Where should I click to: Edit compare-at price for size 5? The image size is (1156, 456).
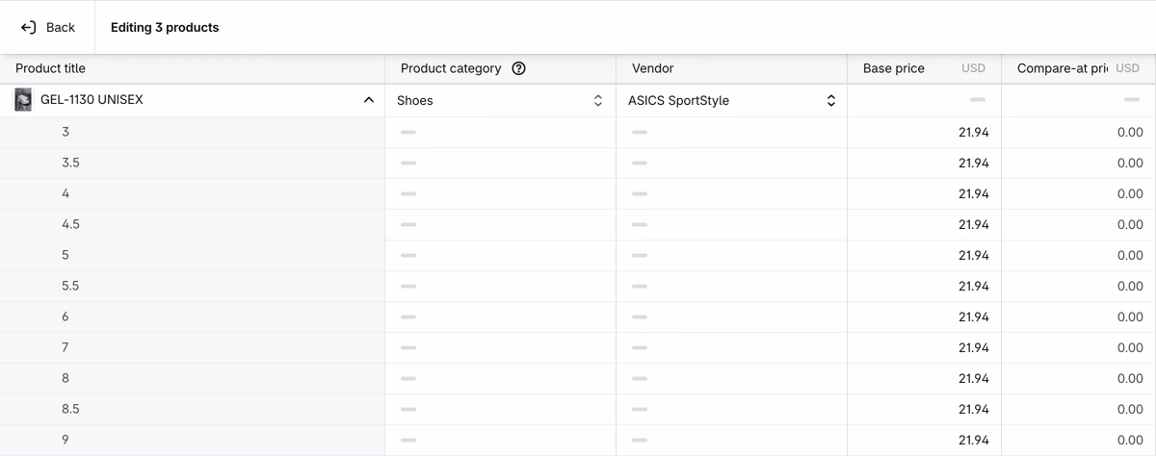[1079, 255]
